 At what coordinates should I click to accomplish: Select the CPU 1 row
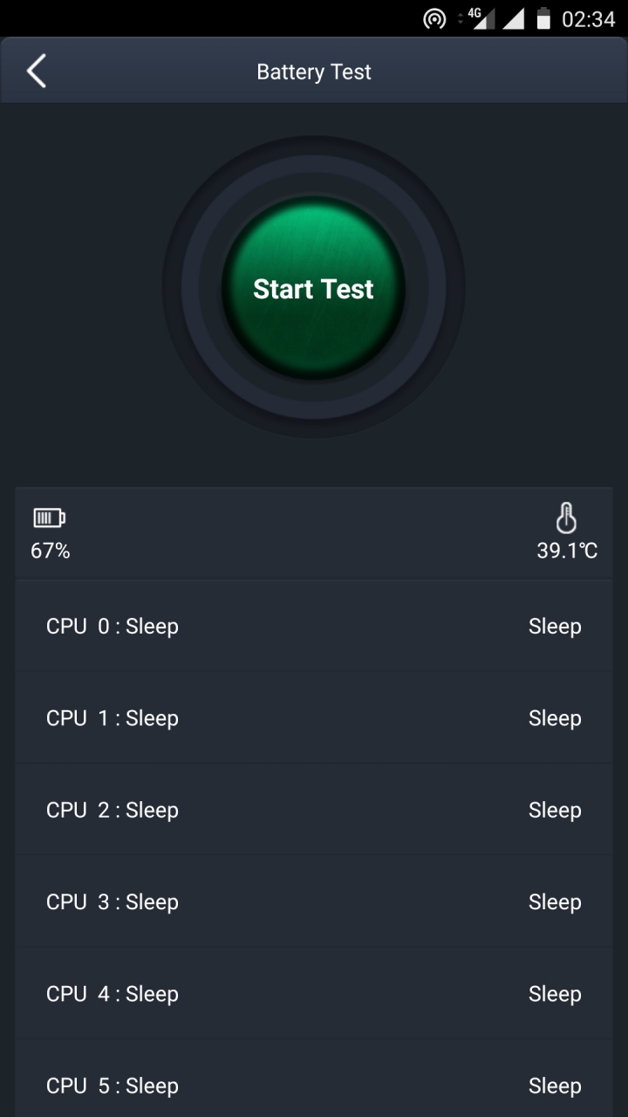coord(314,718)
